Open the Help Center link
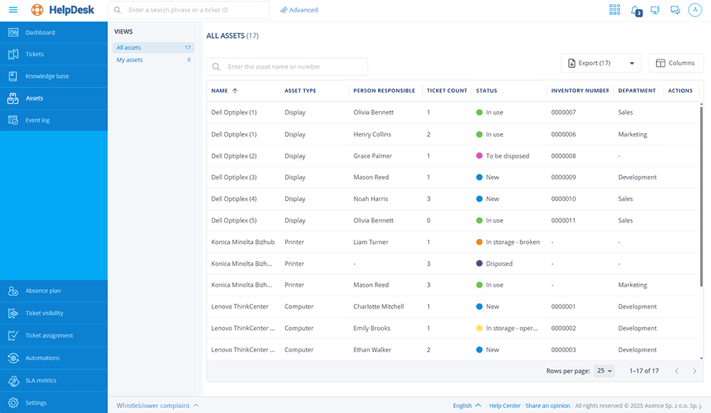This screenshot has width=711, height=413. click(x=505, y=406)
